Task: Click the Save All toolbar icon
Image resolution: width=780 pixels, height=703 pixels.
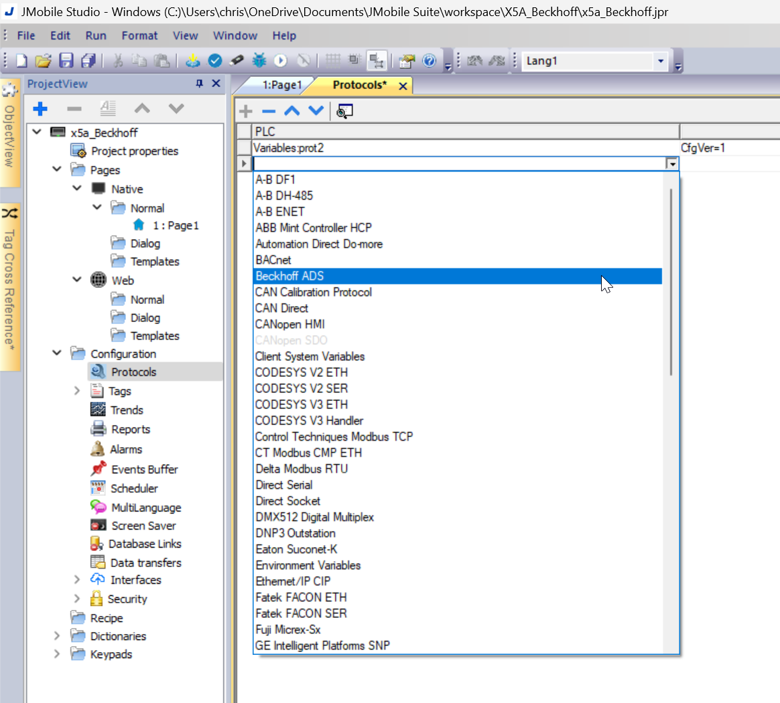Action: point(88,61)
